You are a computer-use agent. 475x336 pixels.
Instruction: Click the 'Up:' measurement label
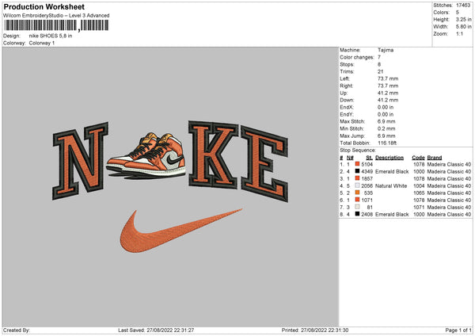(x=344, y=93)
